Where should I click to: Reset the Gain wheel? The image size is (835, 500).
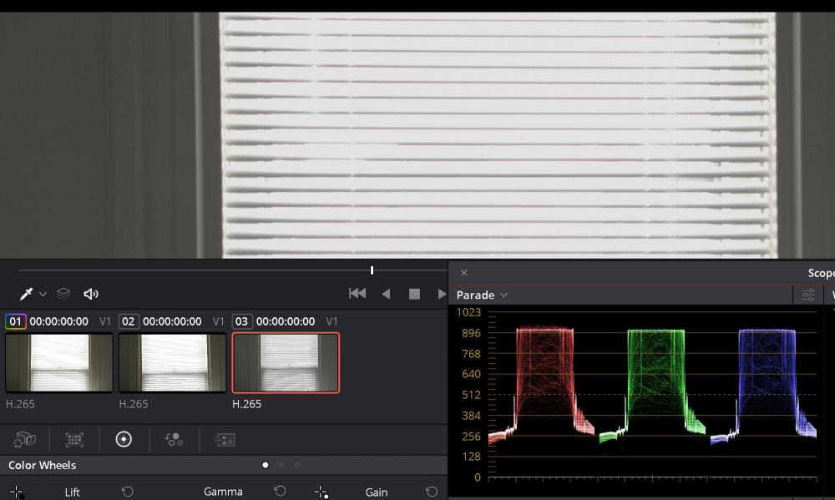pos(432,492)
